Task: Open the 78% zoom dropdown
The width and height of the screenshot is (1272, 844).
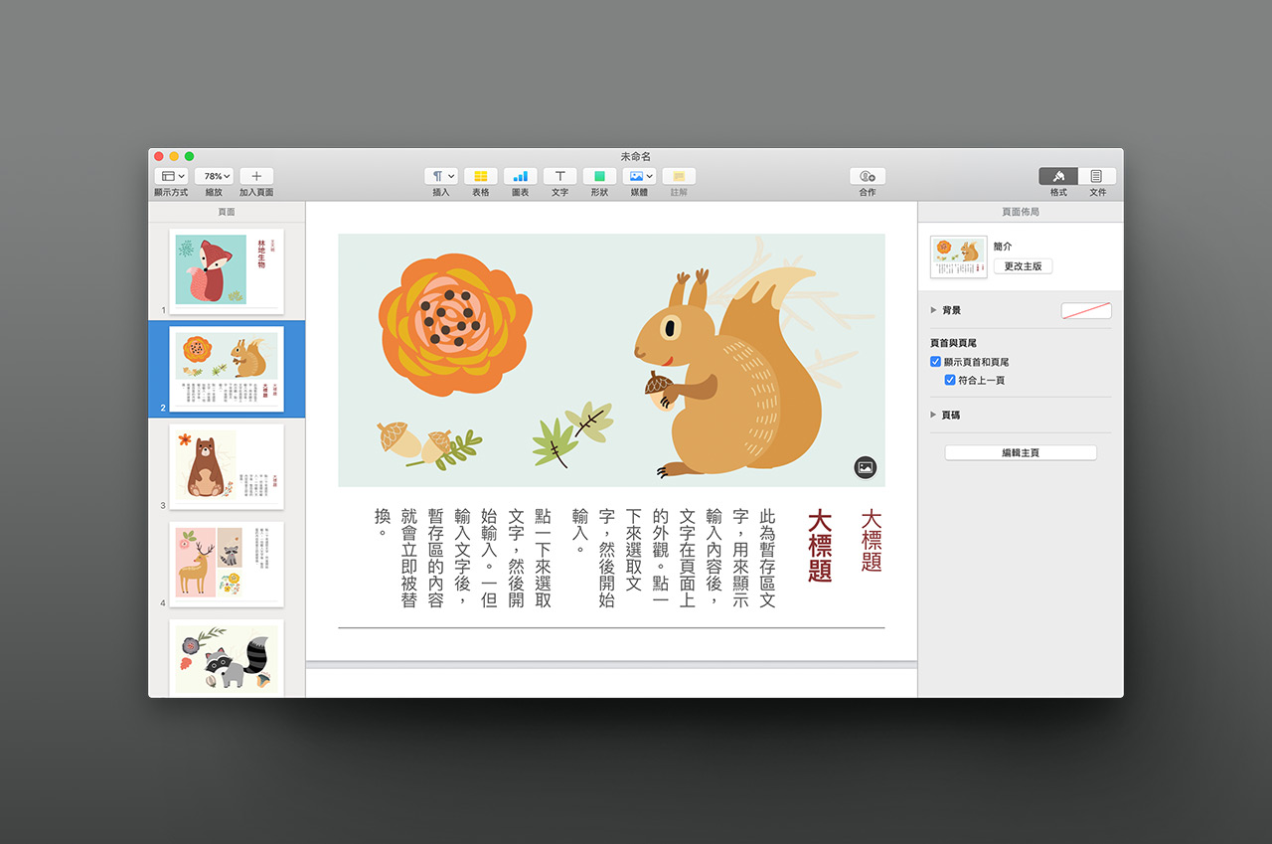Action: click(x=214, y=176)
